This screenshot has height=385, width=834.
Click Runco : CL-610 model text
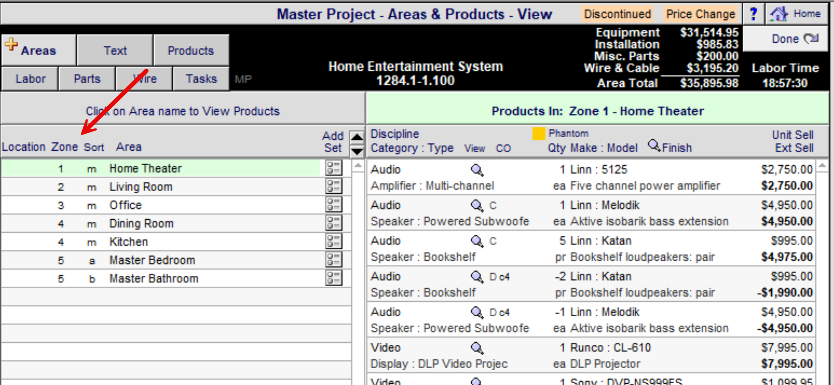click(610, 347)
